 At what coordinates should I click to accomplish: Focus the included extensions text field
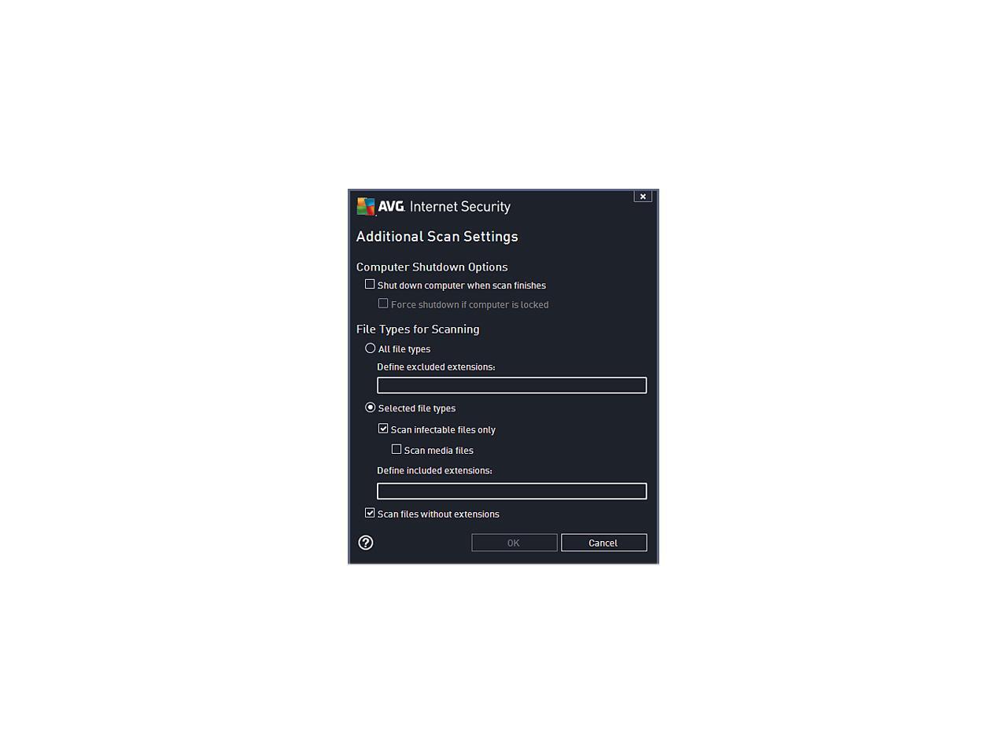point(511,491)
